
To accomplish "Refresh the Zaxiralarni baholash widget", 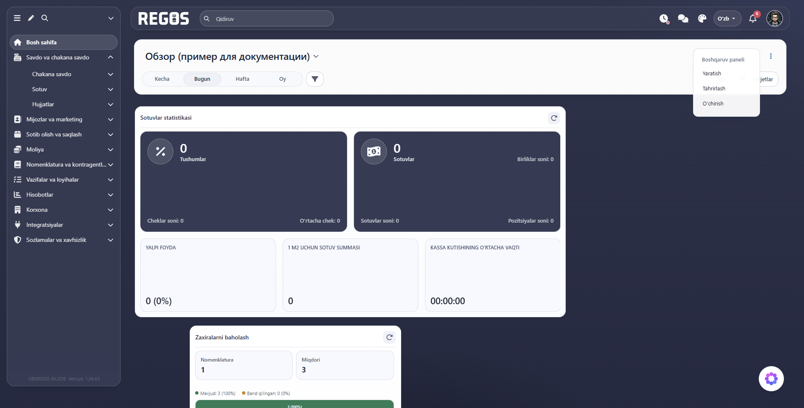I will click(x=389, y=337).
